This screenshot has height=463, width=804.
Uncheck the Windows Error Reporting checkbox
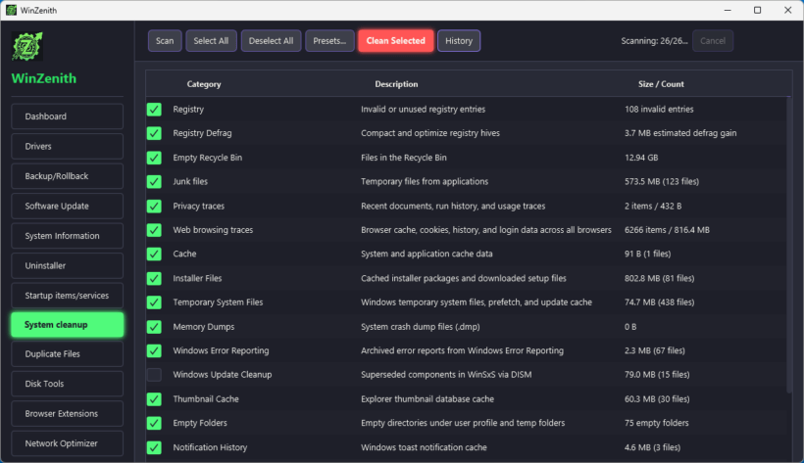click(154, 350)
